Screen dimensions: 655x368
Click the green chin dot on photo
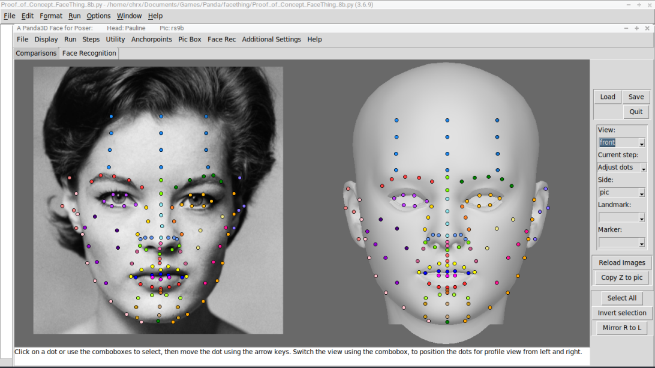(x=158, y=321)
